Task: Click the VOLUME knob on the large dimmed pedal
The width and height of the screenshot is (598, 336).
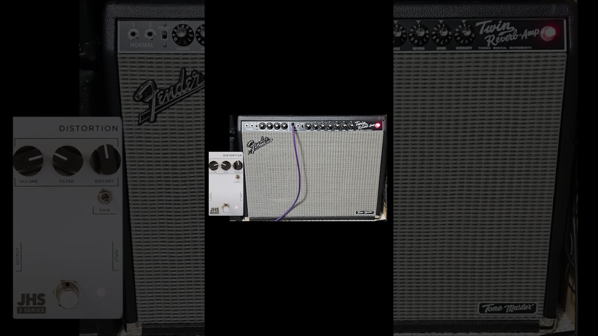Action: pos(28,161)
